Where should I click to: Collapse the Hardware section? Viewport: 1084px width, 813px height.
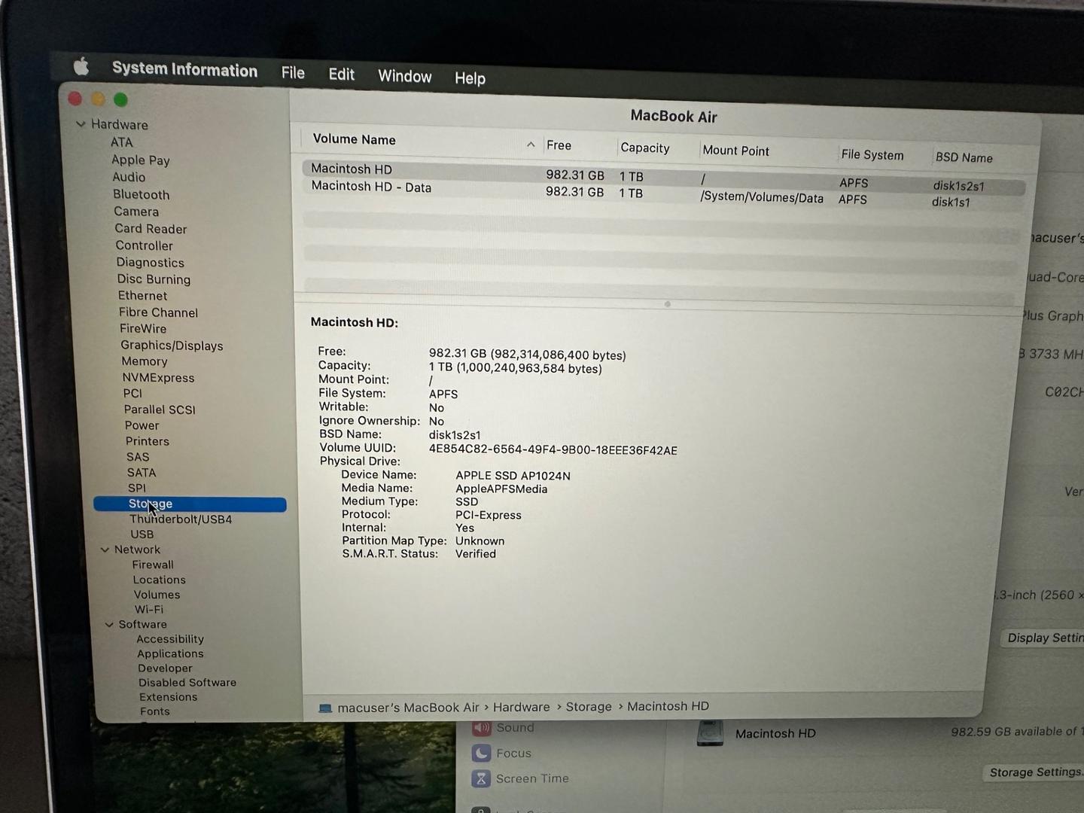[x=81, y=124]
